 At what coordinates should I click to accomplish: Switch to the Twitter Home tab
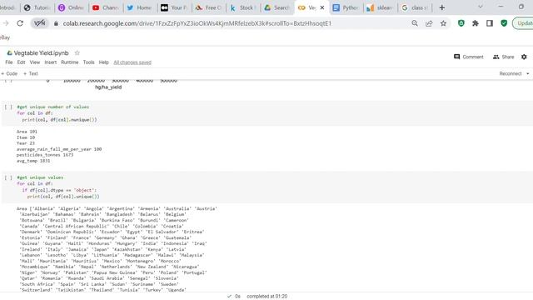[x=140, y=7]
